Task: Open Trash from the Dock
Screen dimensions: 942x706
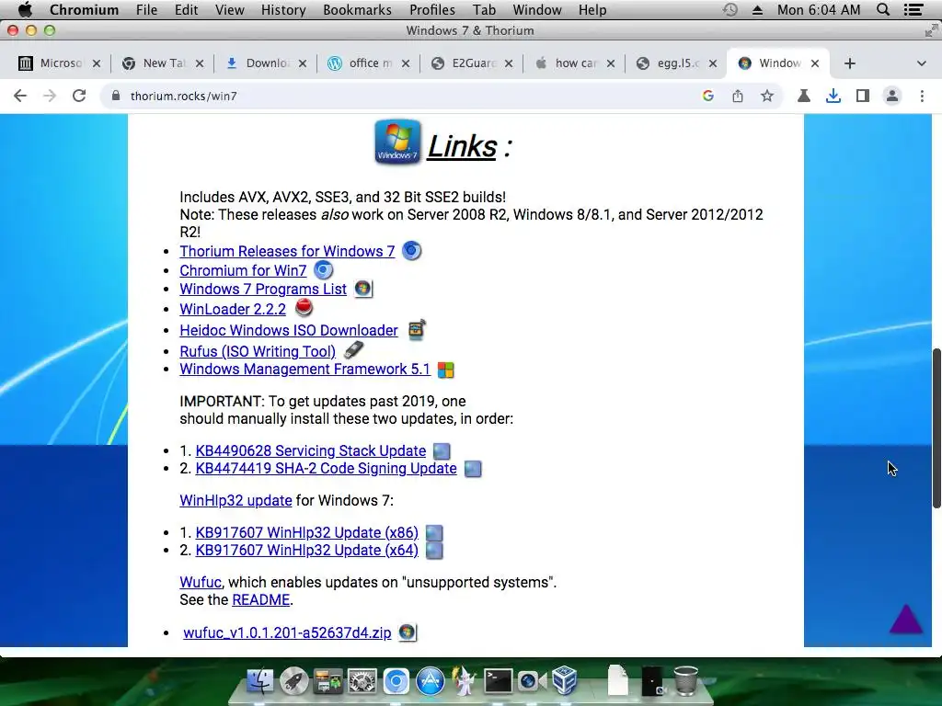Action: [x=685, y=681]
